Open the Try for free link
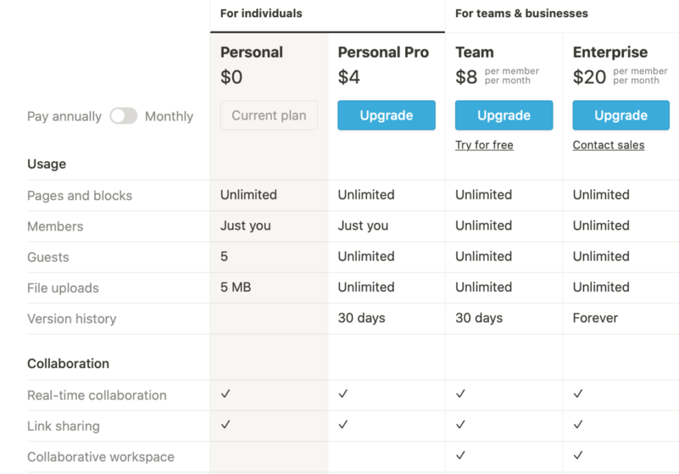679x474 pixels. [484, 145]
